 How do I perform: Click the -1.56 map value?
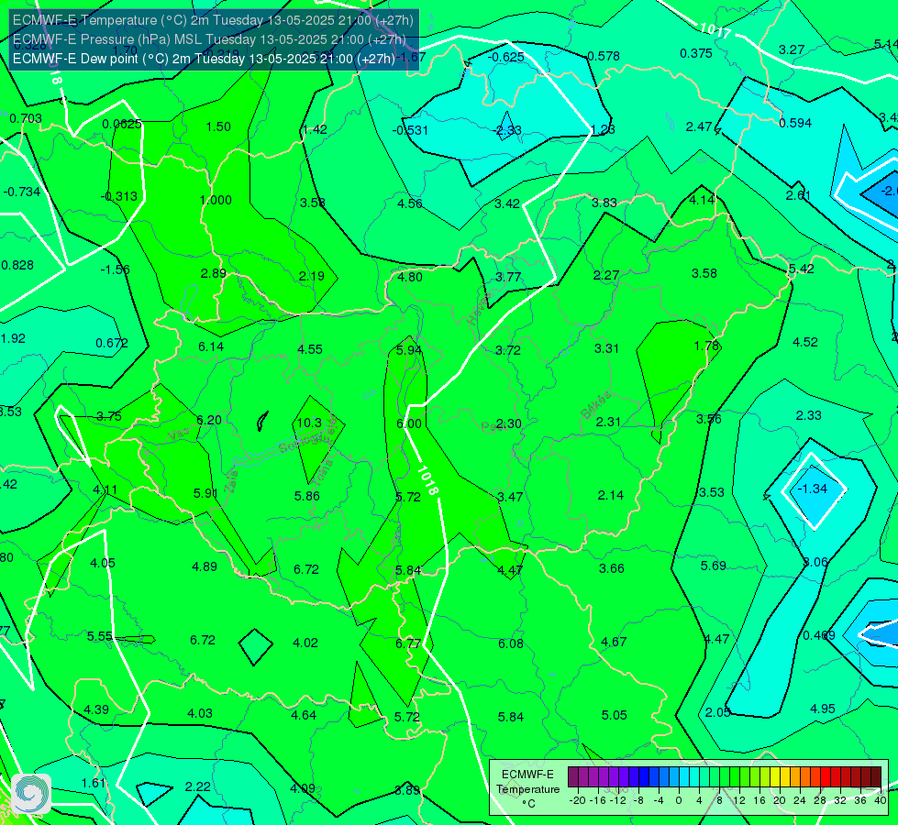(115, 269)
